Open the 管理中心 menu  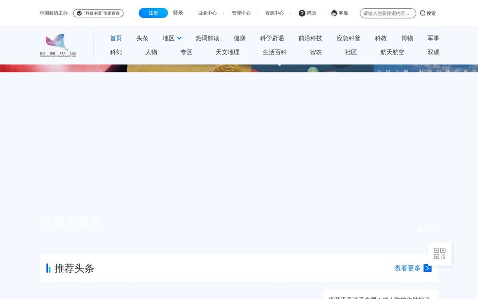(x=241, y=13)
